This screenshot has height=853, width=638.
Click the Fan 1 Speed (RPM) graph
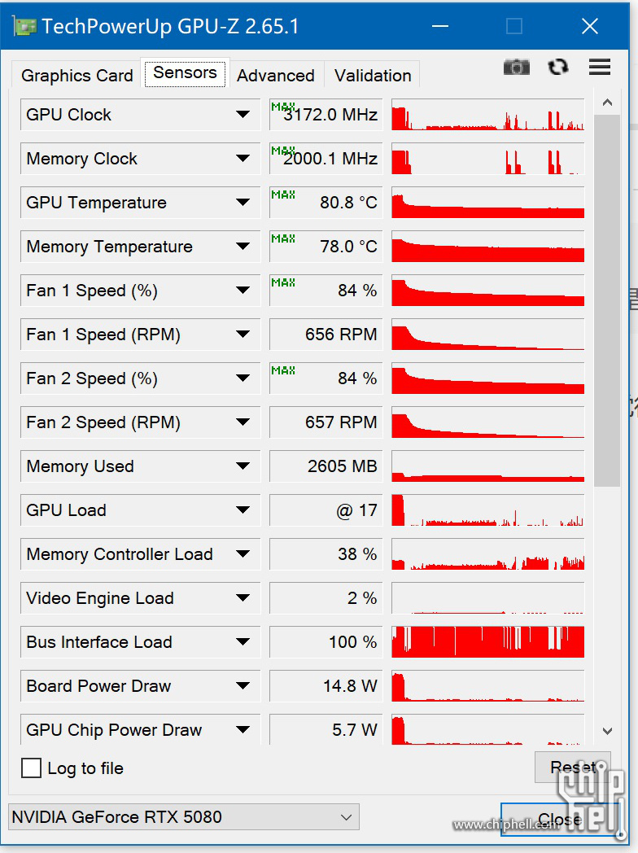pyautogui.click(x=488, y=334)
